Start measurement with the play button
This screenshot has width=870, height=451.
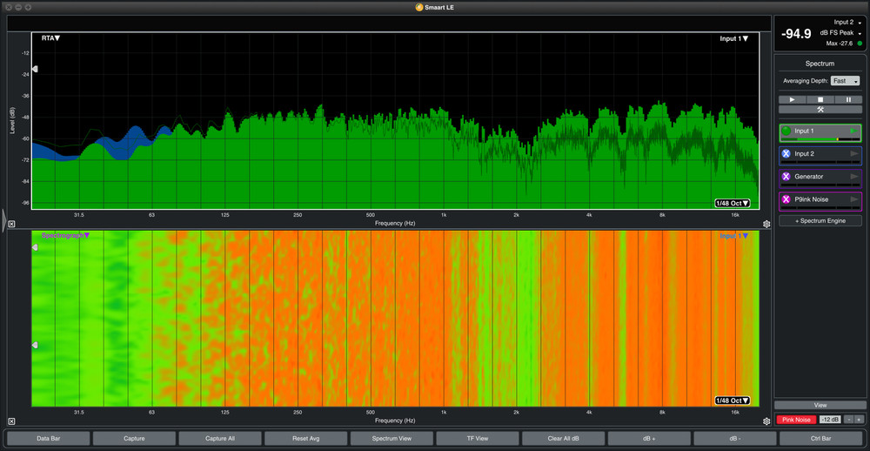pyautogui.click(x=792, y=99)
